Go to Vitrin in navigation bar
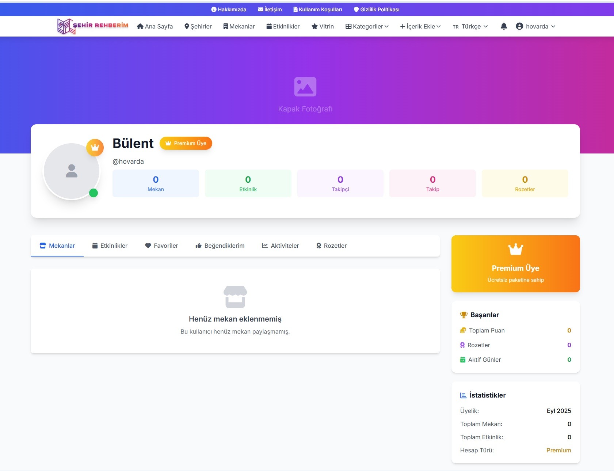The image size is (614, 471). [x=323, y=26]
